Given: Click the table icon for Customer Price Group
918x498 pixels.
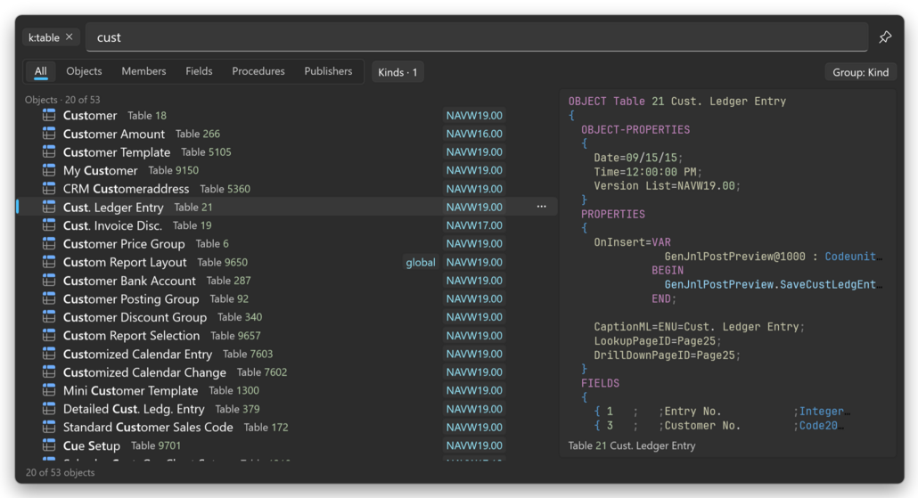Looking at the screenshot, I should point(49,243).
